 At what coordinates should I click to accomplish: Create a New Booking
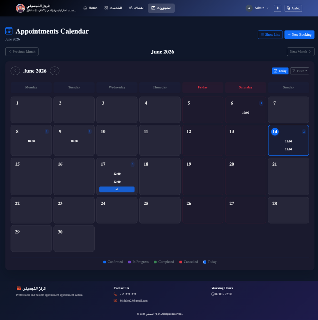[299, 35]
